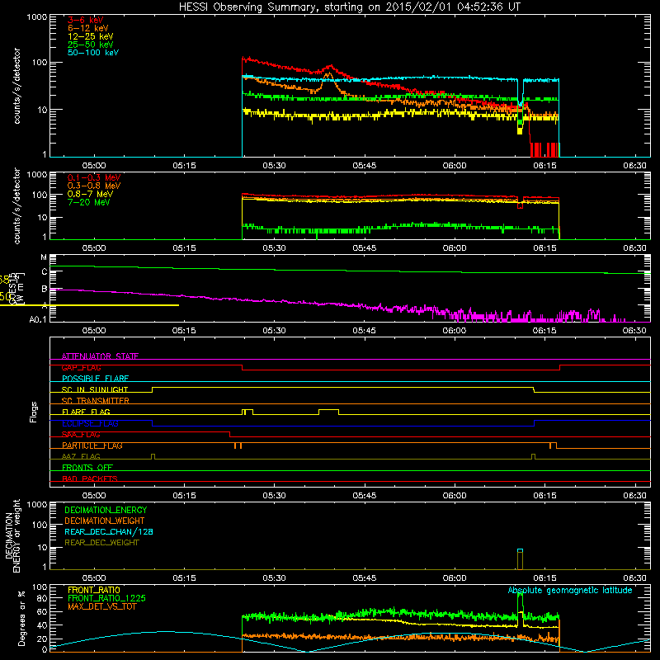Click GOES class M axis label
The image size is (660, 660).
click(x=45, y=257)
